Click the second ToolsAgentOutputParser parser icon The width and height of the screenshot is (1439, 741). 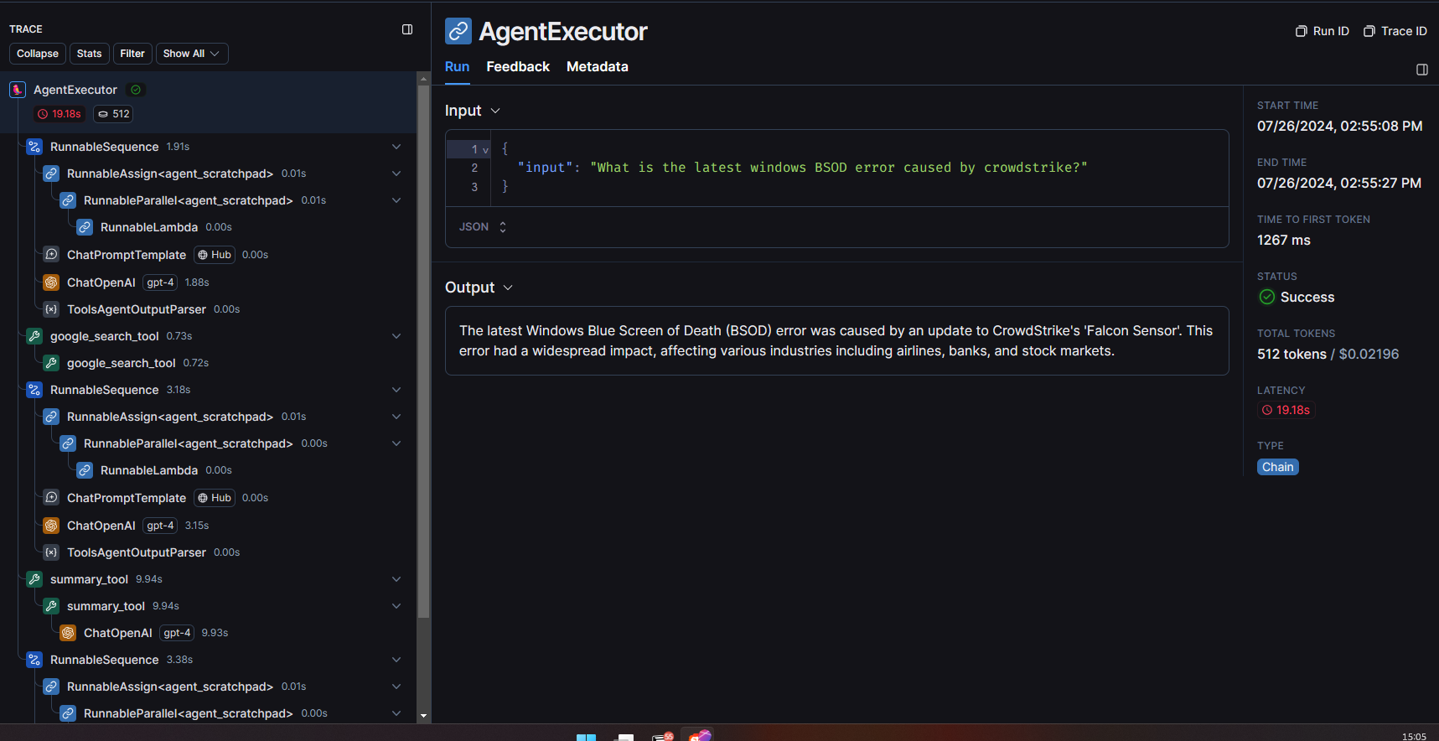[x=51, y=552]
